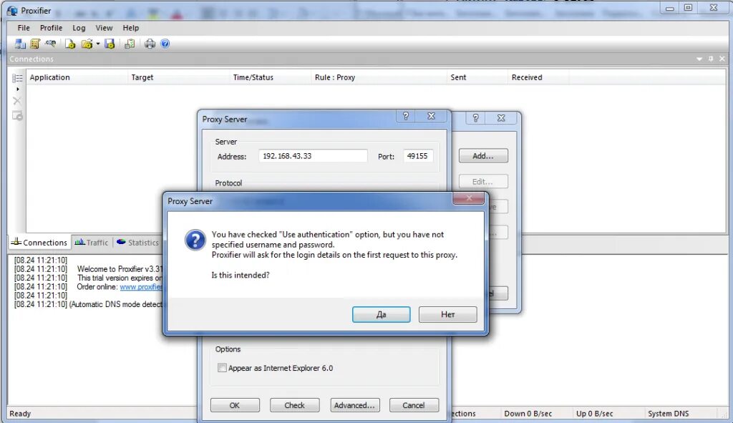733x423 pixels.
Task: Click Up 0 B/sec status entry
Action: pos(594,414)
